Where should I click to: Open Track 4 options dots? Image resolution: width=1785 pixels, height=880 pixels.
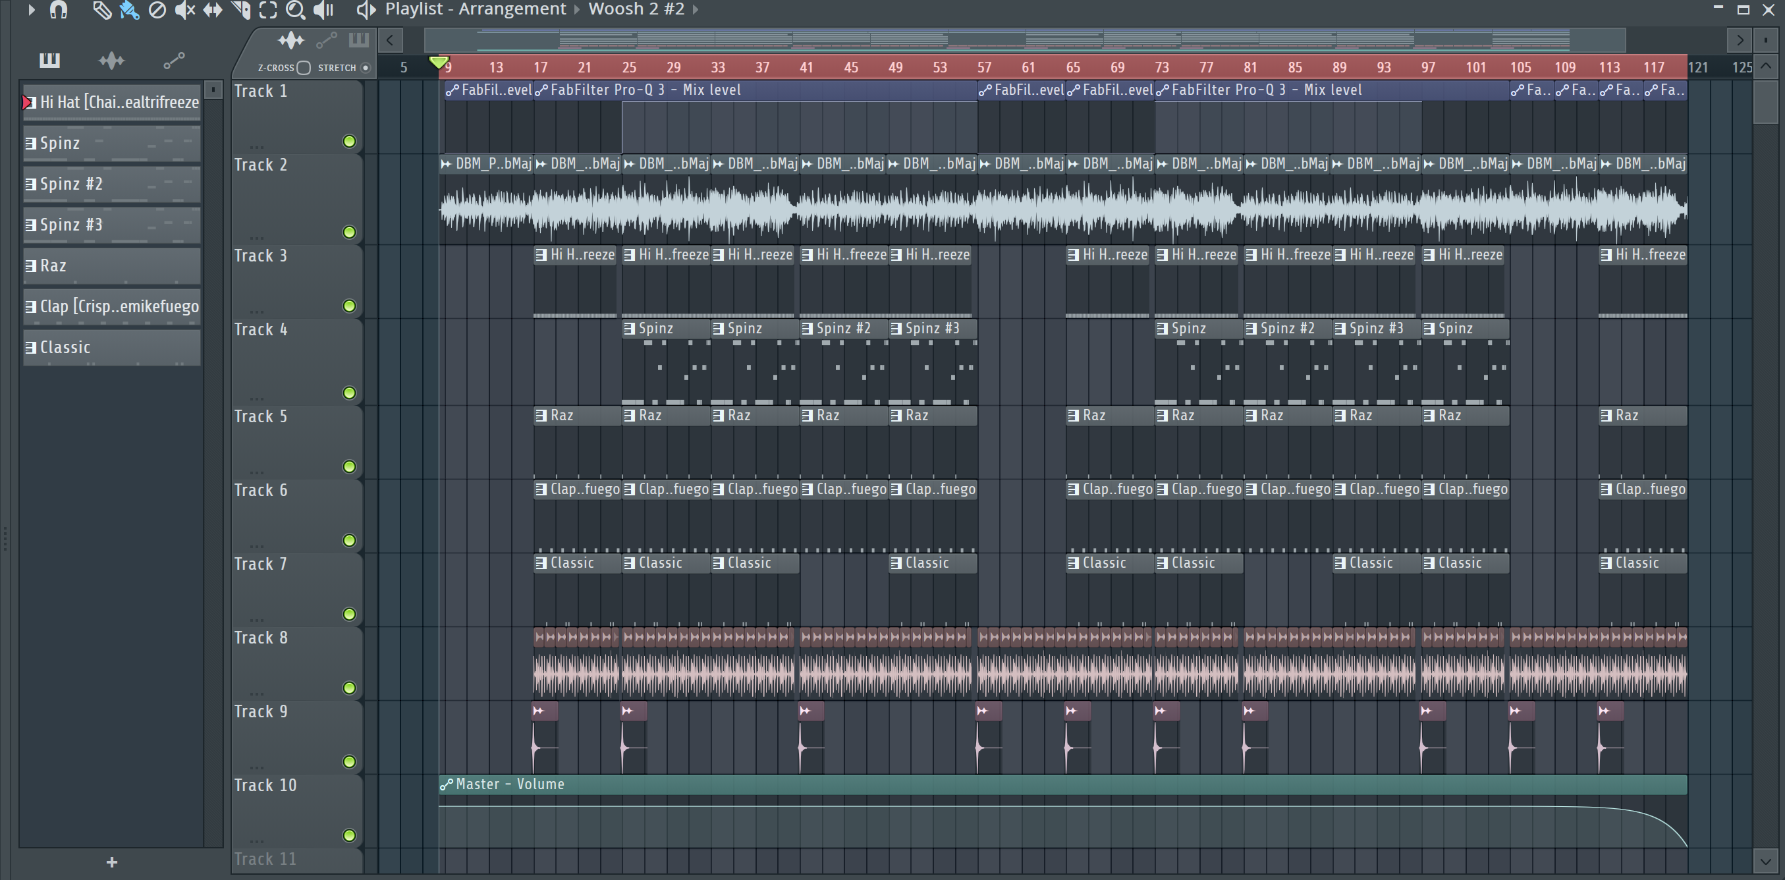(257, 399)
